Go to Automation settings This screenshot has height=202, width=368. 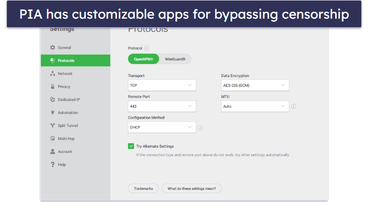(76, 112)
